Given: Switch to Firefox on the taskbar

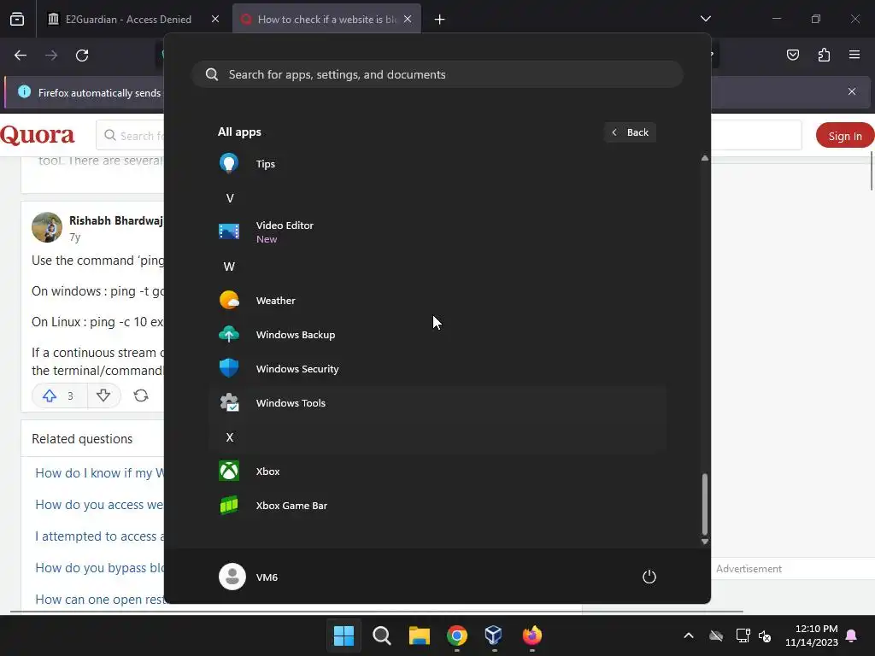Looking at the screenshot, I should (531, 635).
